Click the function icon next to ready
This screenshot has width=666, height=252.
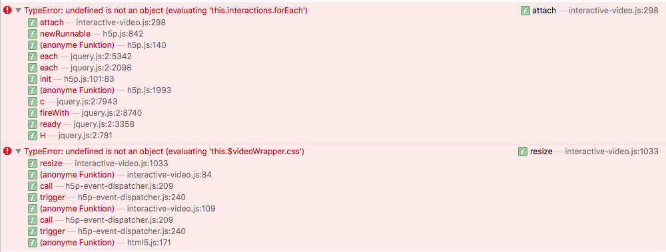pyautogui.click(x=33, y=124)
